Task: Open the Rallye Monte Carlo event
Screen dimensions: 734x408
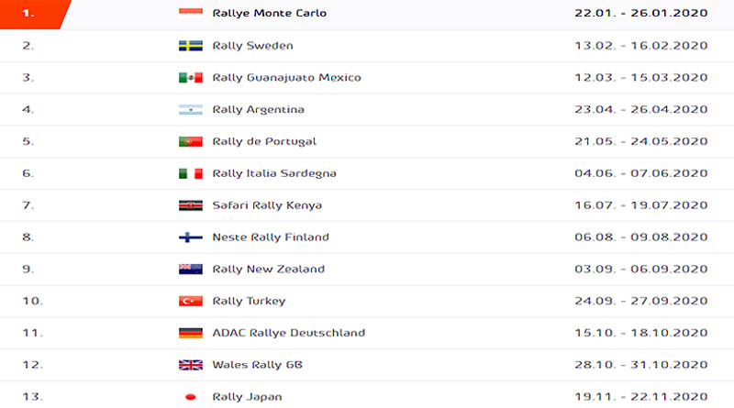Action: [269, 13]
